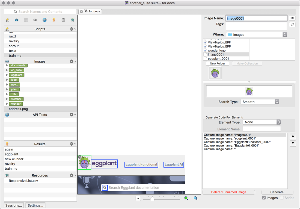Expand the eb_suite image folder

pyautogui.click(x=7, y=70)
